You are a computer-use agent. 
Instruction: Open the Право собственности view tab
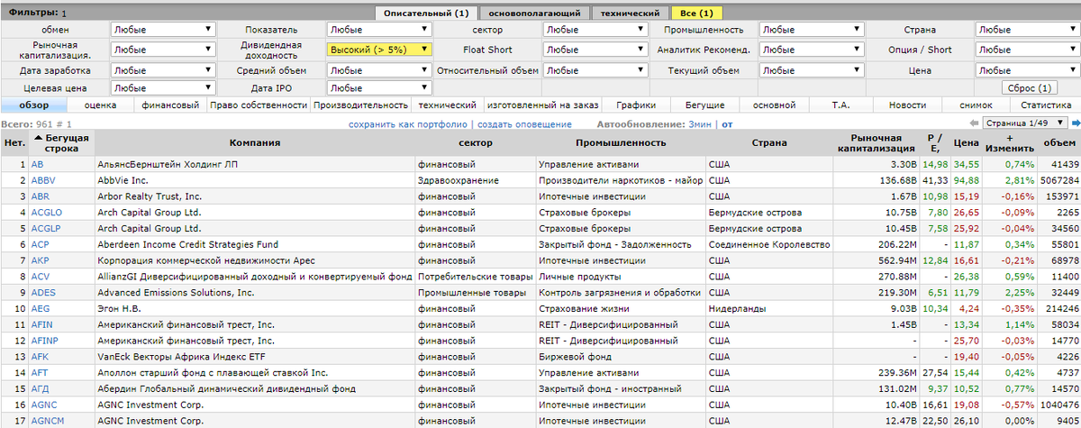[x=259, y=105]
